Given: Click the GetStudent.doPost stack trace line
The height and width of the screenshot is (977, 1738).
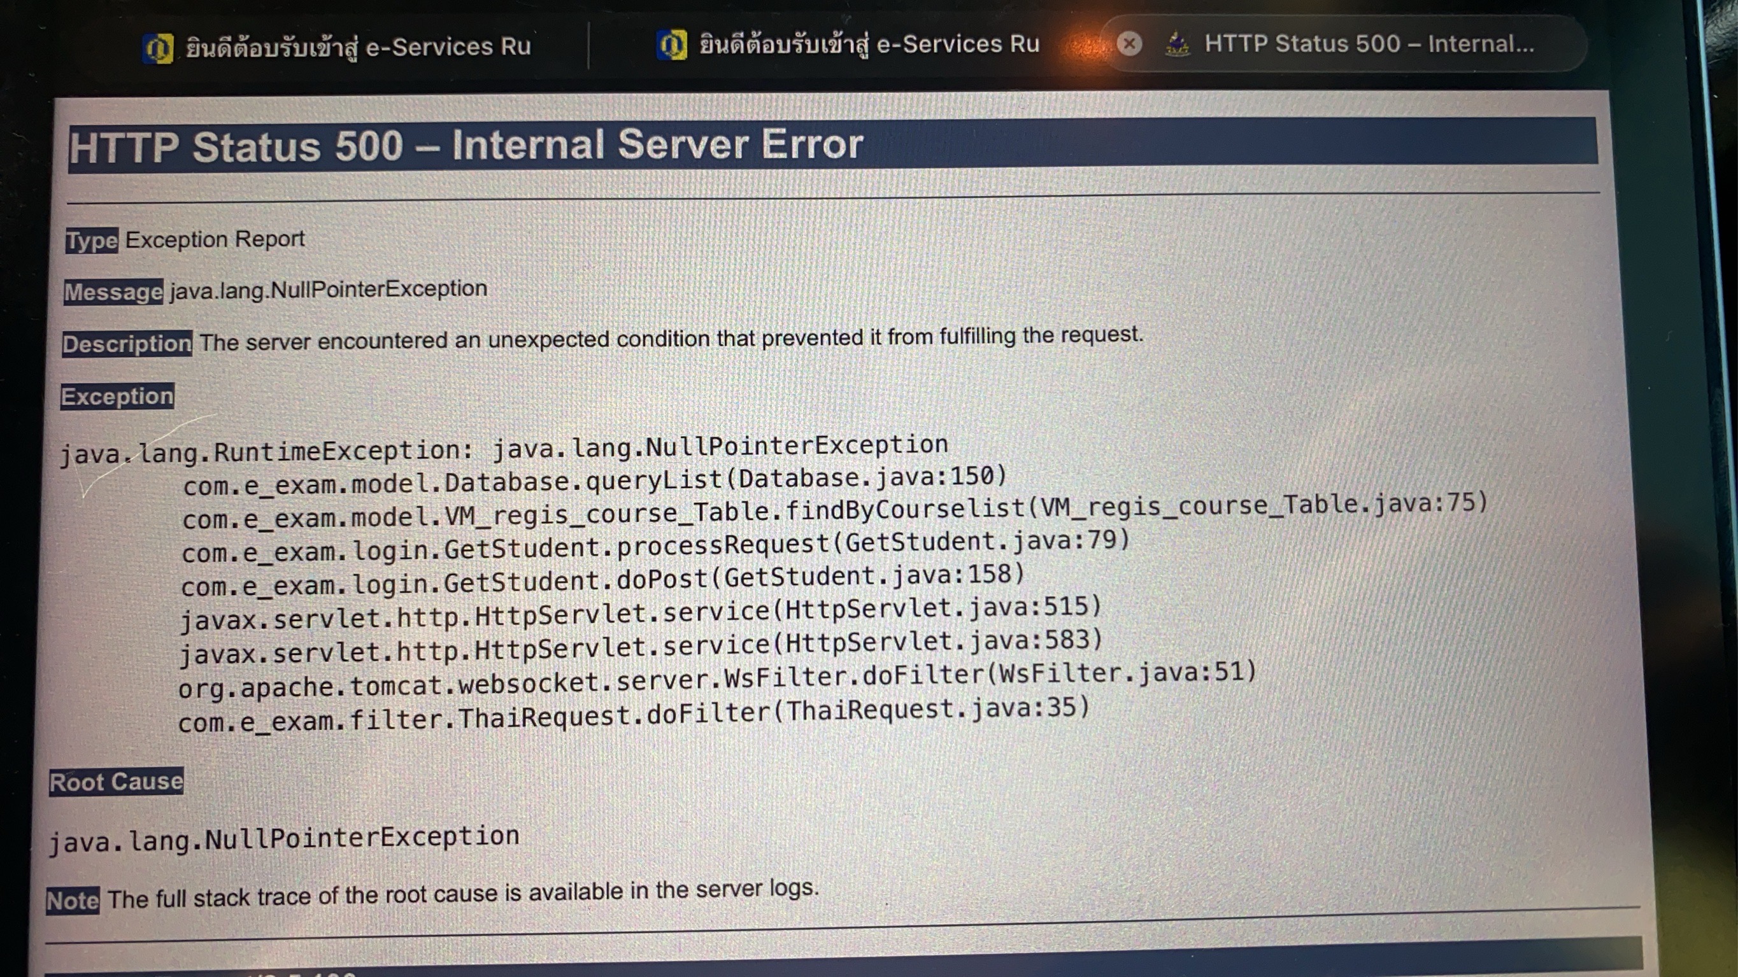Looking at the screenshot, I should coord(602,580).
